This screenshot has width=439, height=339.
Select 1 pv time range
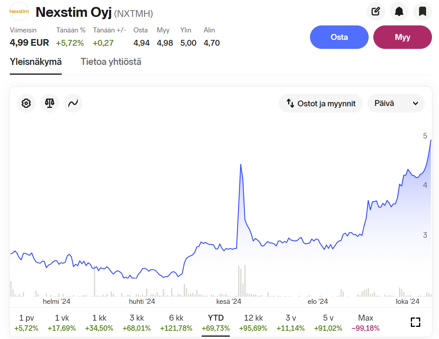point(26,323)
